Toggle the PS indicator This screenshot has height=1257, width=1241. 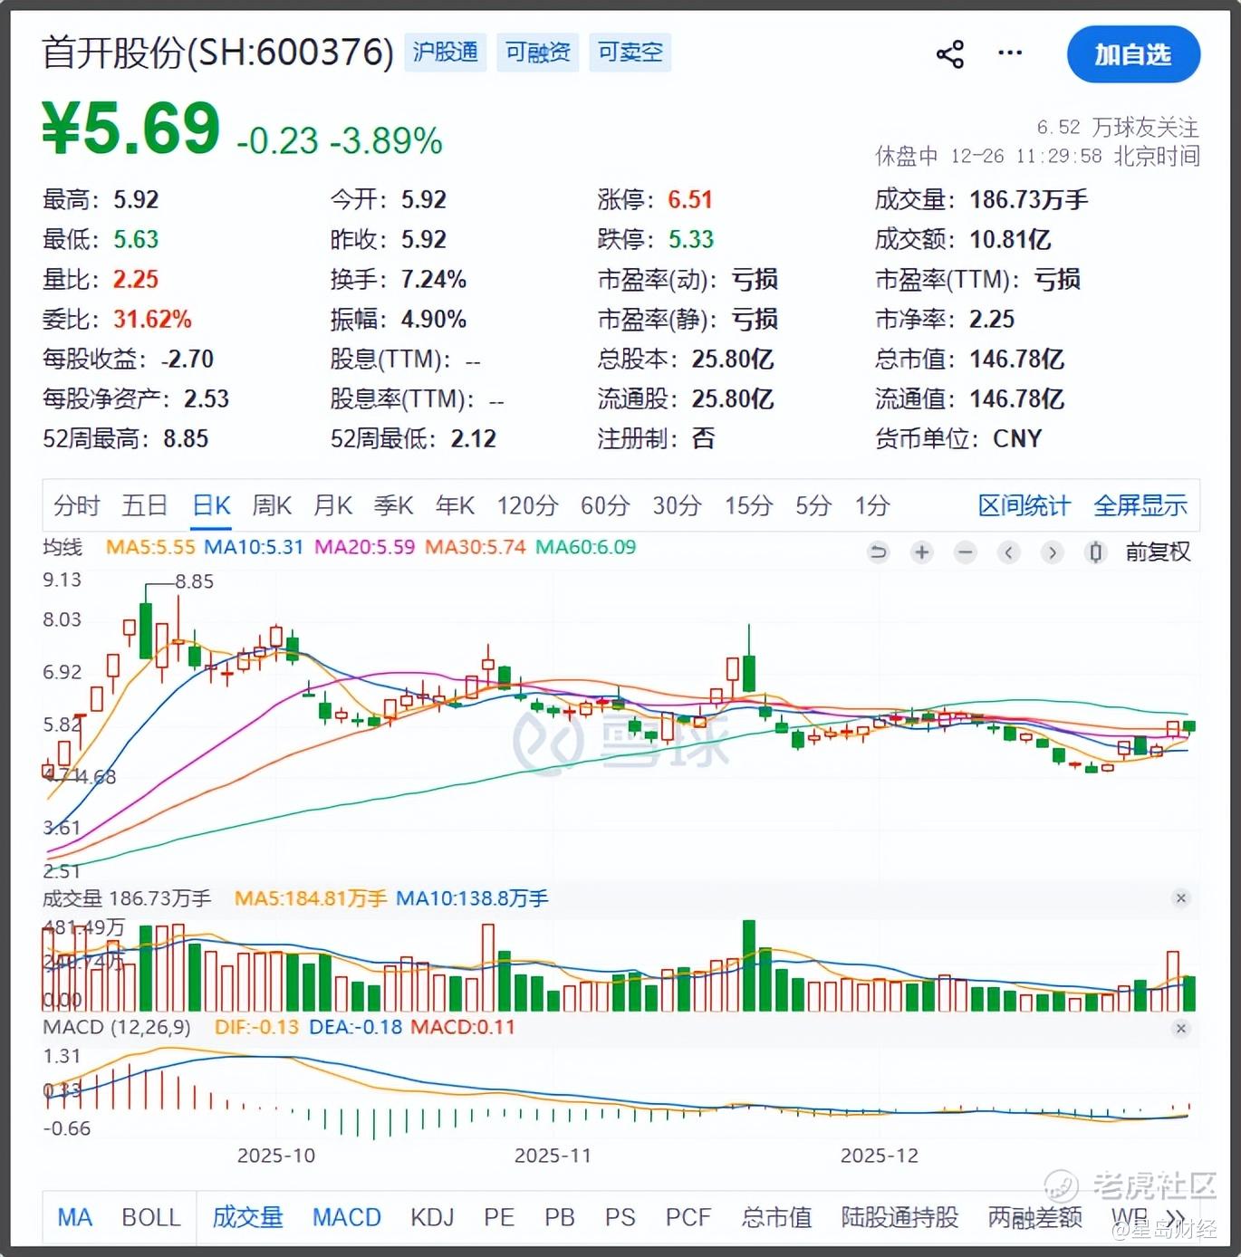(x=620, y=1218)
